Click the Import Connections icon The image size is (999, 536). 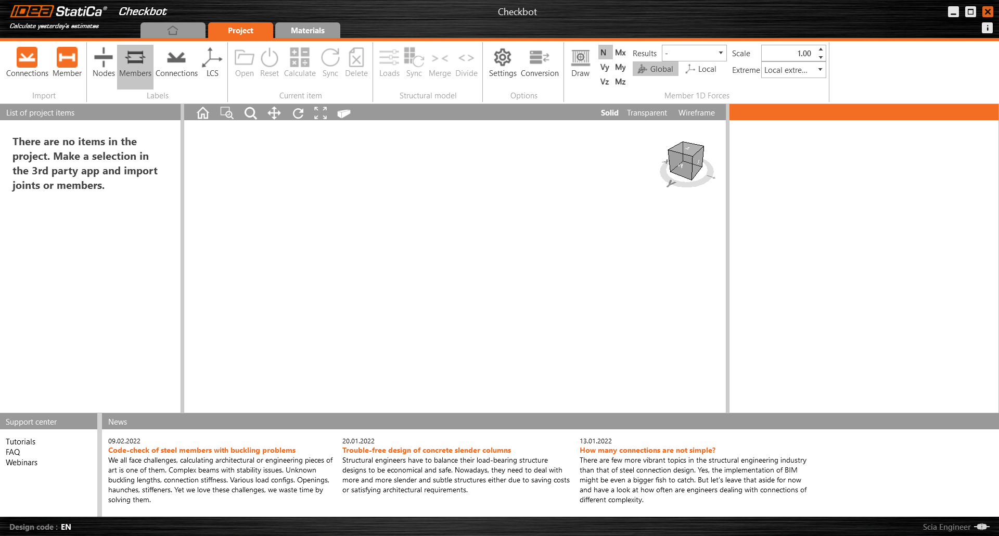[x=27, y=58]
